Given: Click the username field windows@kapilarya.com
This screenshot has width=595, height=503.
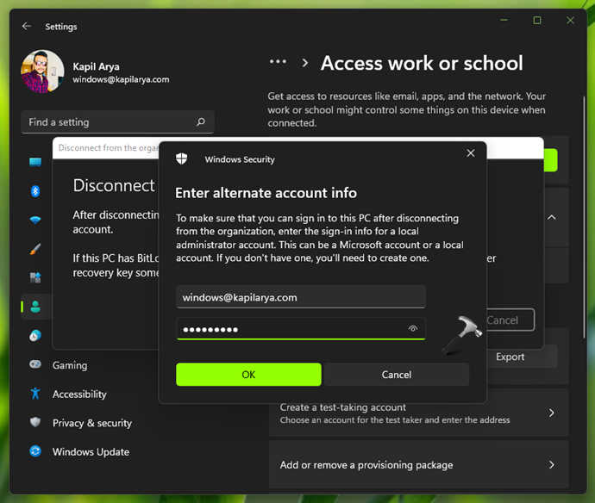Looking at the screenshot, I should pyautogui.click(x=301, y=297).
